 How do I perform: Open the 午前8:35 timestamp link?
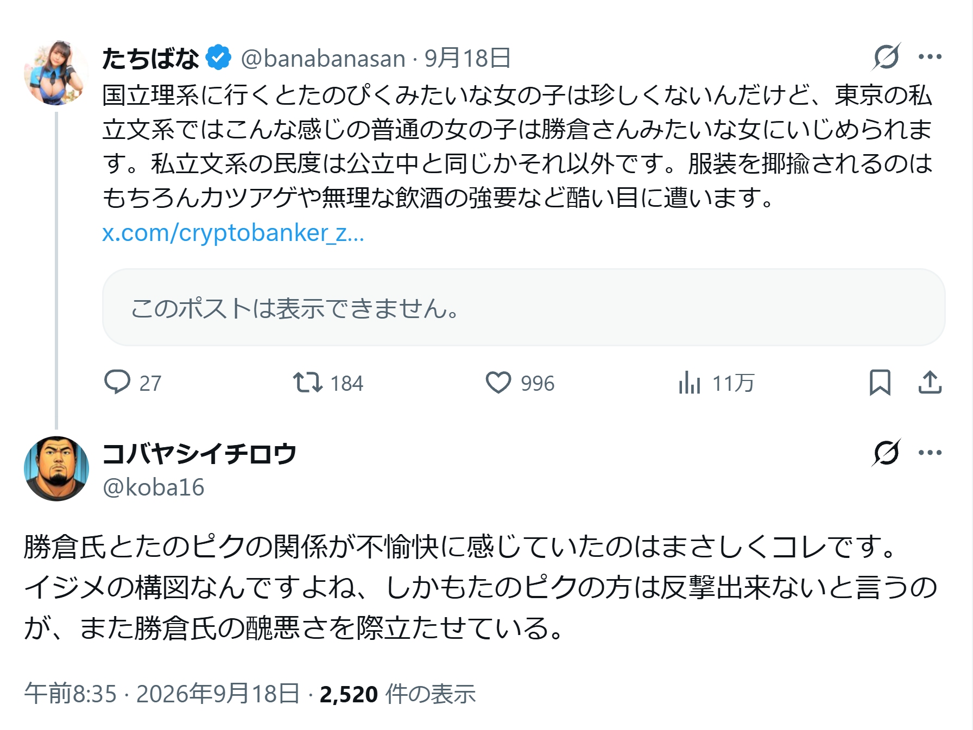71,694
